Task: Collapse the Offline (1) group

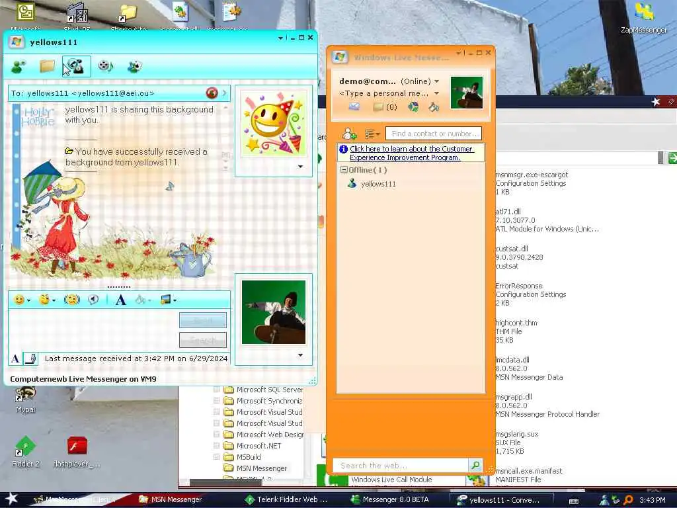Action: (x=344, y=170)
